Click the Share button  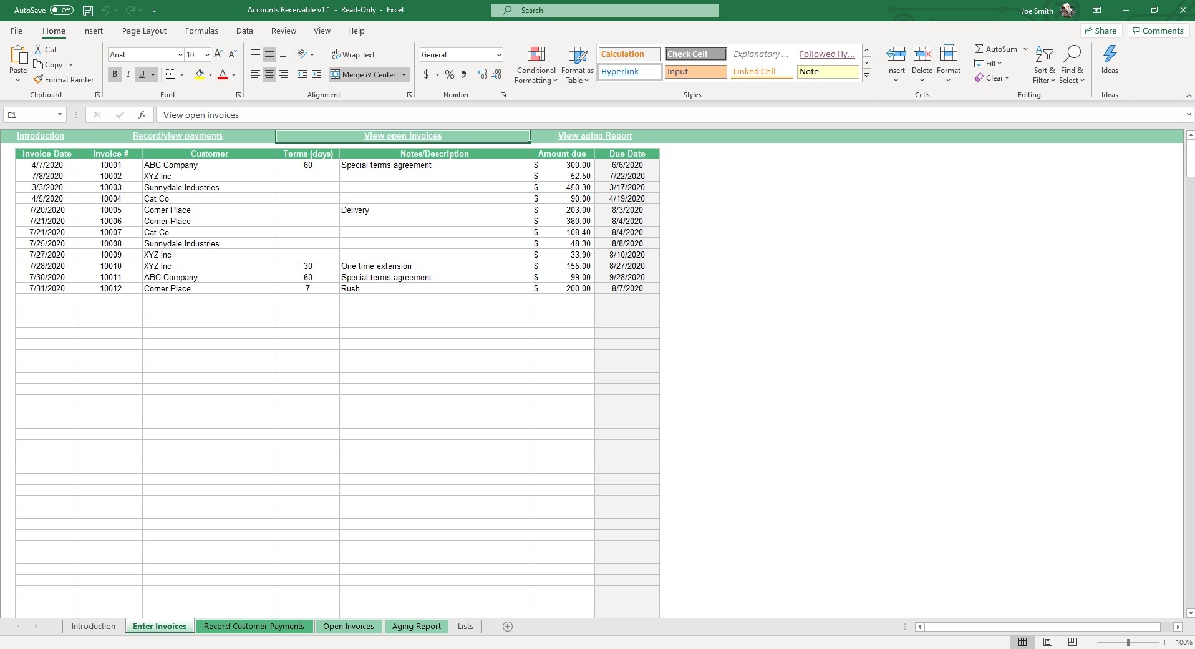[1101, 31]
